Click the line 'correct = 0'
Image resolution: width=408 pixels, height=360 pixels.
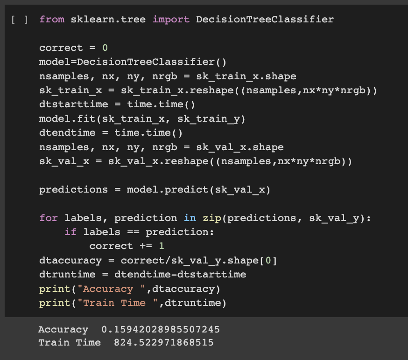click(x=73, y=48)
